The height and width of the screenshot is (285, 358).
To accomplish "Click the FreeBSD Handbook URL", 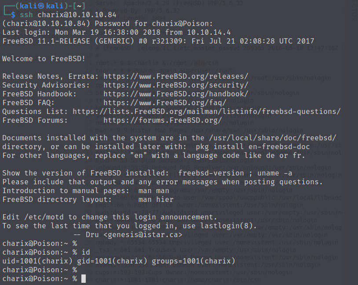I will pos(176,94).
